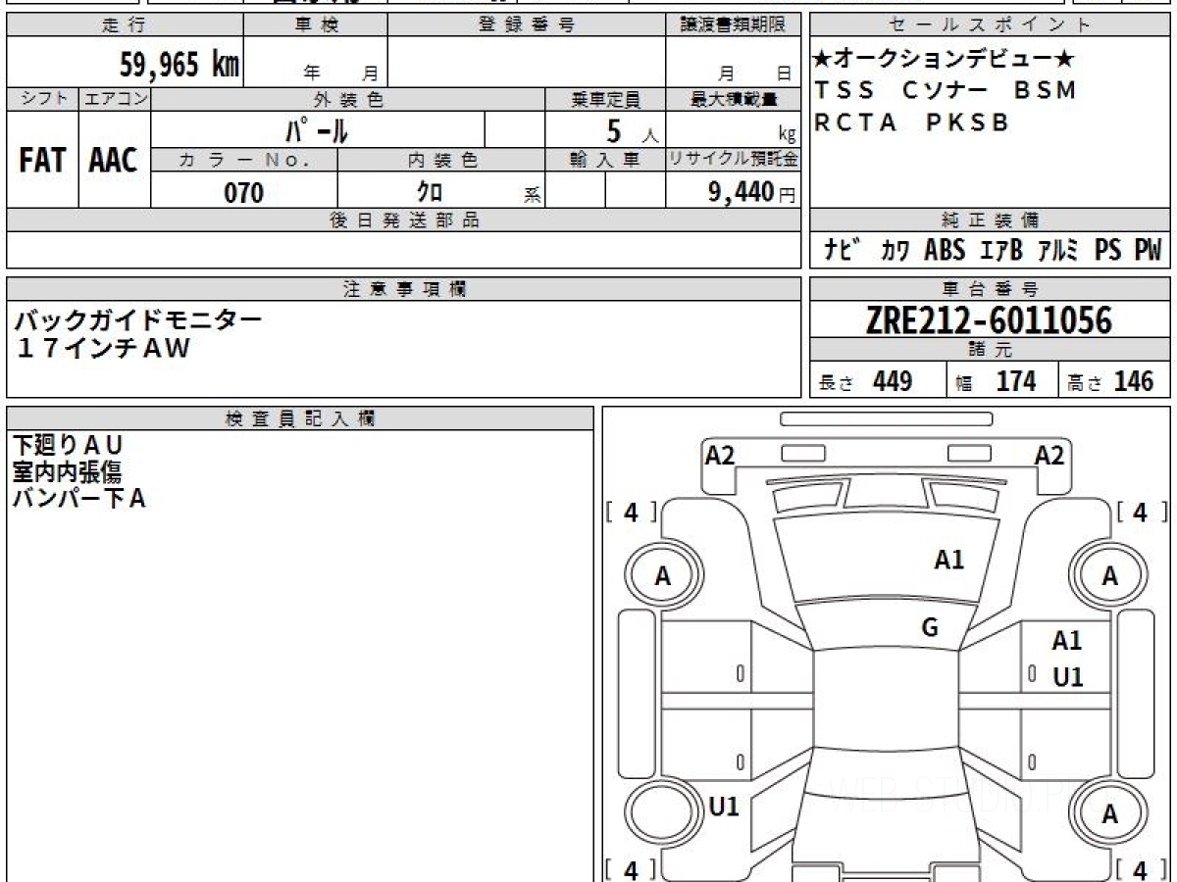Click the エアコン header cell

click(x=115, y=99)
